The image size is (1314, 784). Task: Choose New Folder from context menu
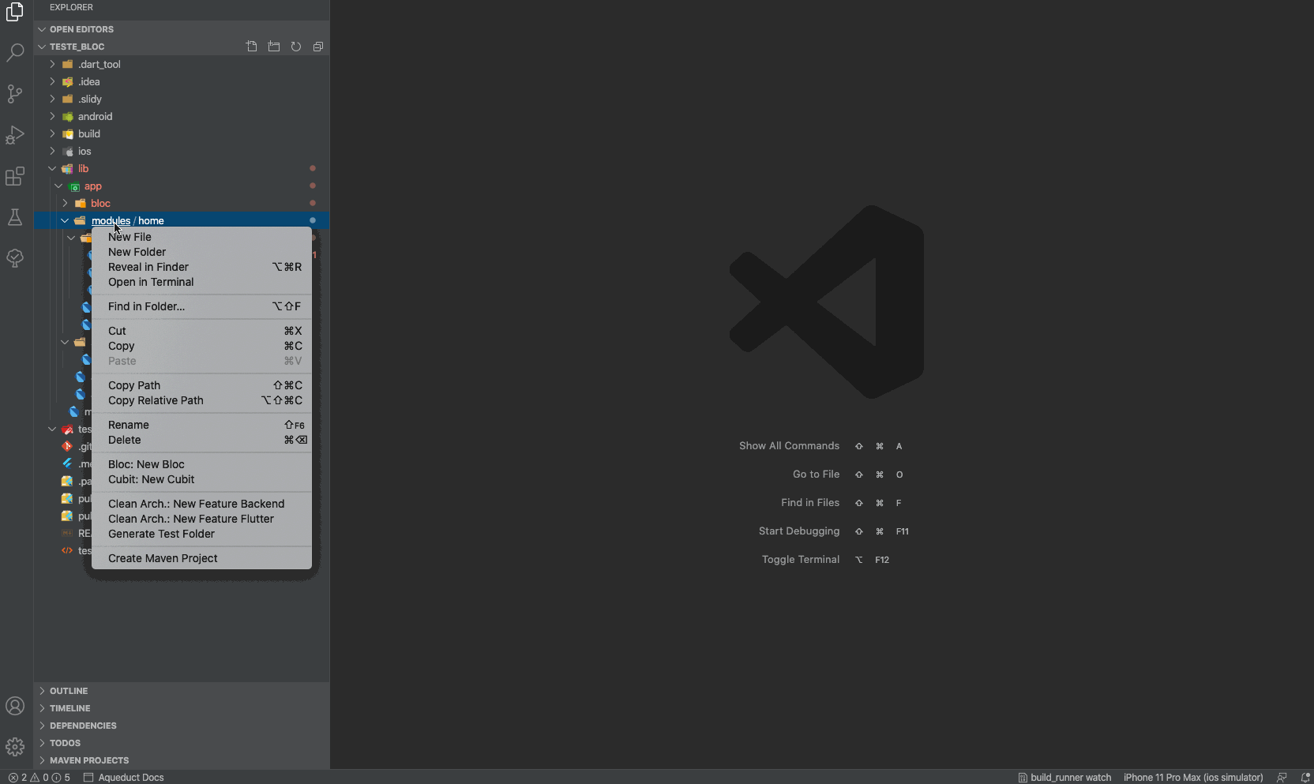(x=201, y=252)
